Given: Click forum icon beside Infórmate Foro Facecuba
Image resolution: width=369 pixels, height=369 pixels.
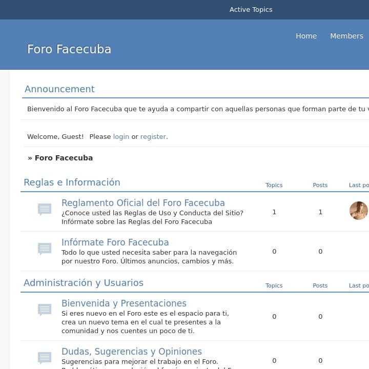Looking at the screenshot, I should pos(45,249).
